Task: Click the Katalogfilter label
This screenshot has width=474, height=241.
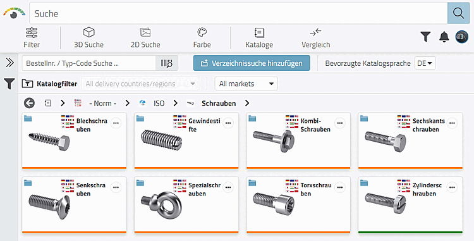Action: [57, 83]
